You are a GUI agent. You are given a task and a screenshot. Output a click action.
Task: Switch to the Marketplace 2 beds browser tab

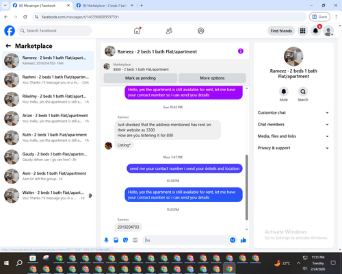pos(105,5)
